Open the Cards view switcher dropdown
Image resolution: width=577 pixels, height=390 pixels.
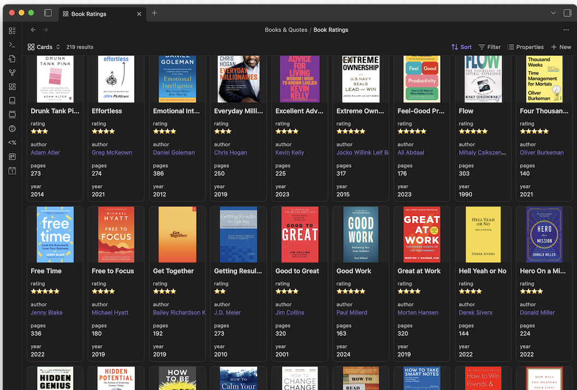(44, 47)
